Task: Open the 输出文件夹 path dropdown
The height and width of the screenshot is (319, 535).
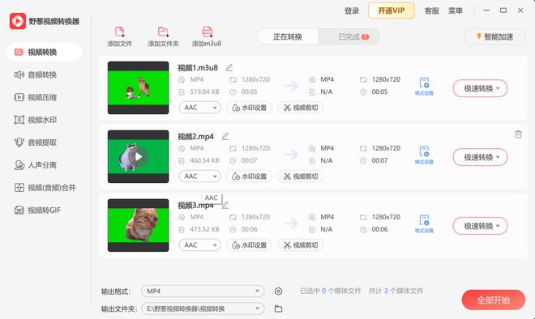Action: (x=203, y=308)
